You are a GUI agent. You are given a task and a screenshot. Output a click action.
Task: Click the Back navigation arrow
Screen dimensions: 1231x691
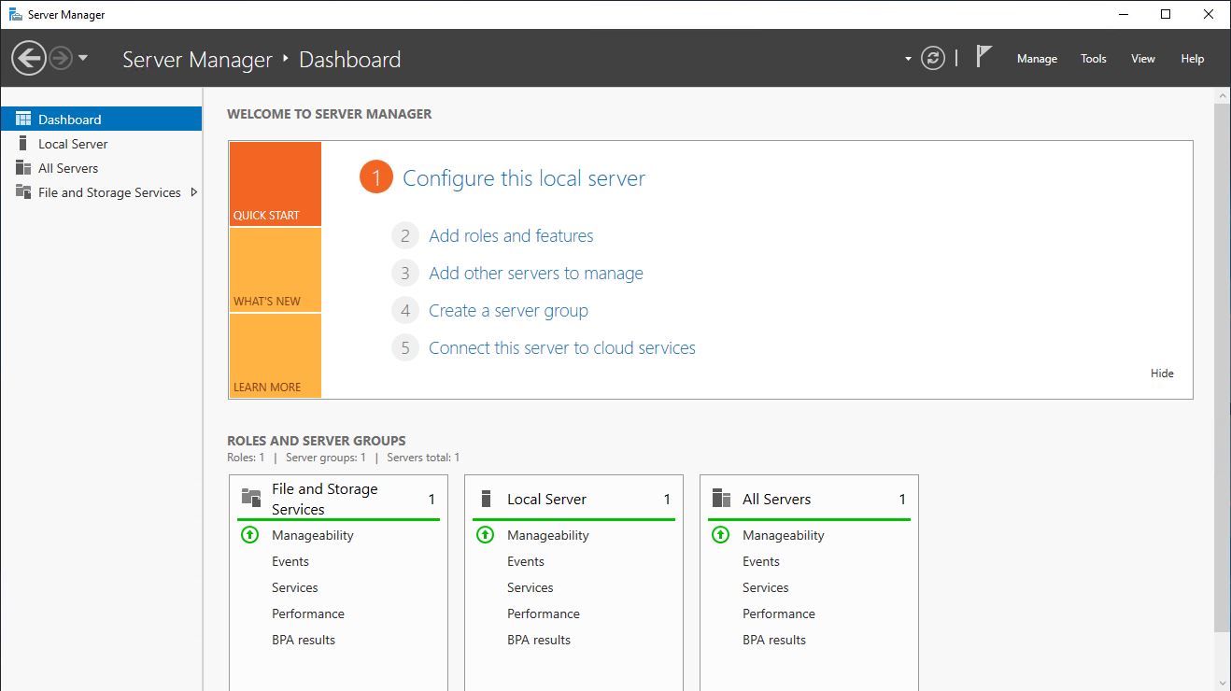[29, 59]
